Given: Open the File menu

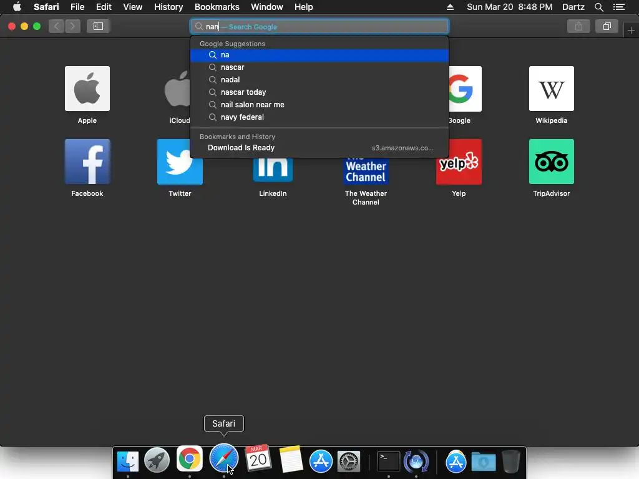Looking at the screenshot, I should coord(77,7).
